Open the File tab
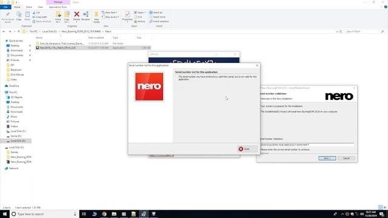Screen dimensions: 388x218 (x=5, y=7)
